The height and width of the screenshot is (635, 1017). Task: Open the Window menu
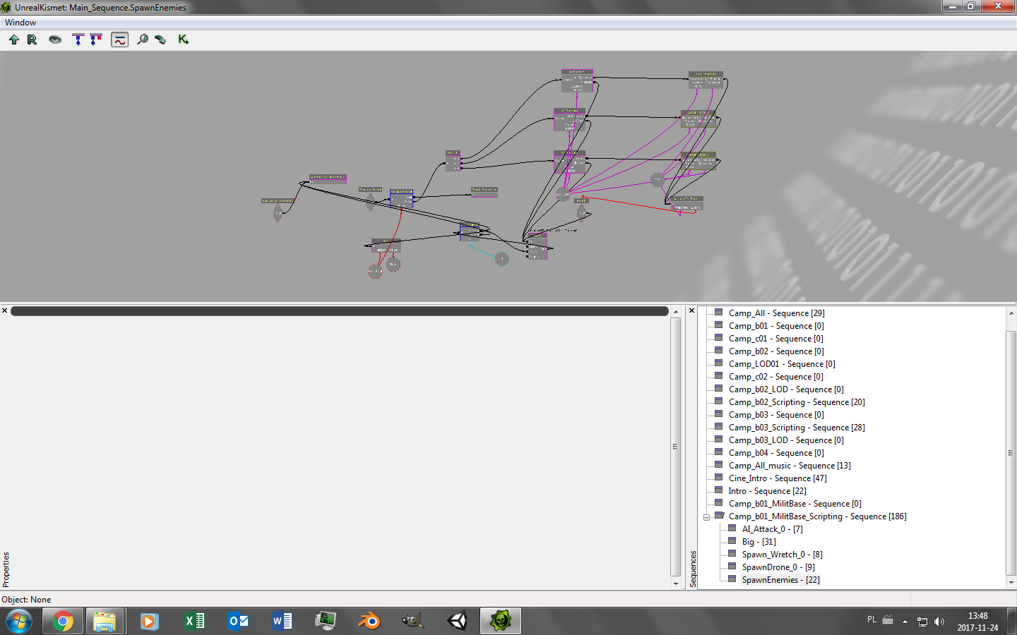click(x=20, y=23)
